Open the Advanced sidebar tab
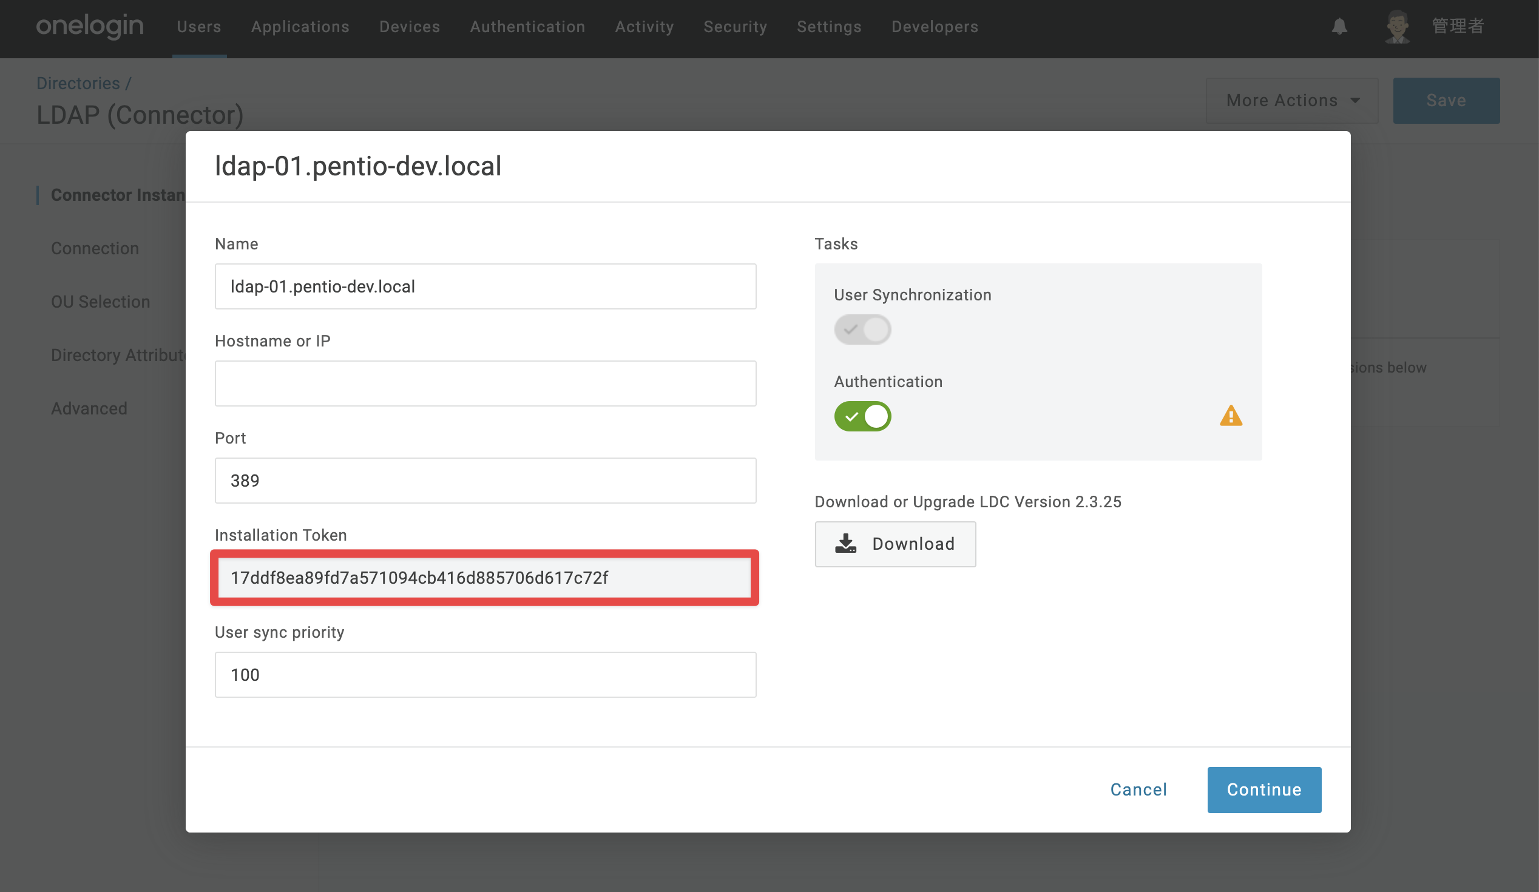Viewport: 1539px width, 892px height. (x=89, y=408)
